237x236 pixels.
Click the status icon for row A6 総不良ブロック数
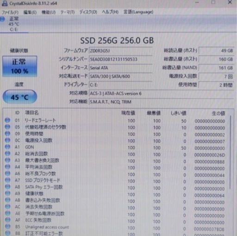tap(7, 173)
